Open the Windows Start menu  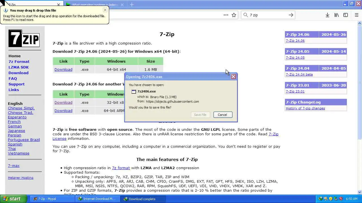[x=14, y=199]
